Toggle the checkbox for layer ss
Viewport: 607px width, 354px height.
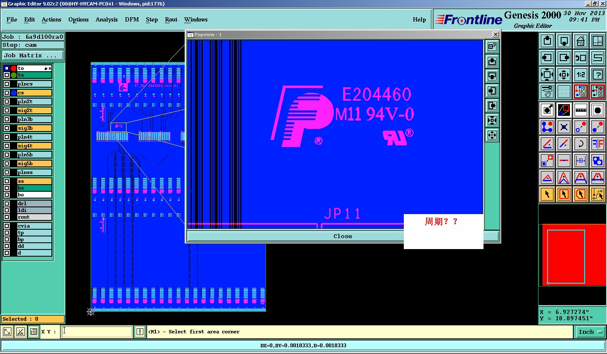[x=7, y=181]
